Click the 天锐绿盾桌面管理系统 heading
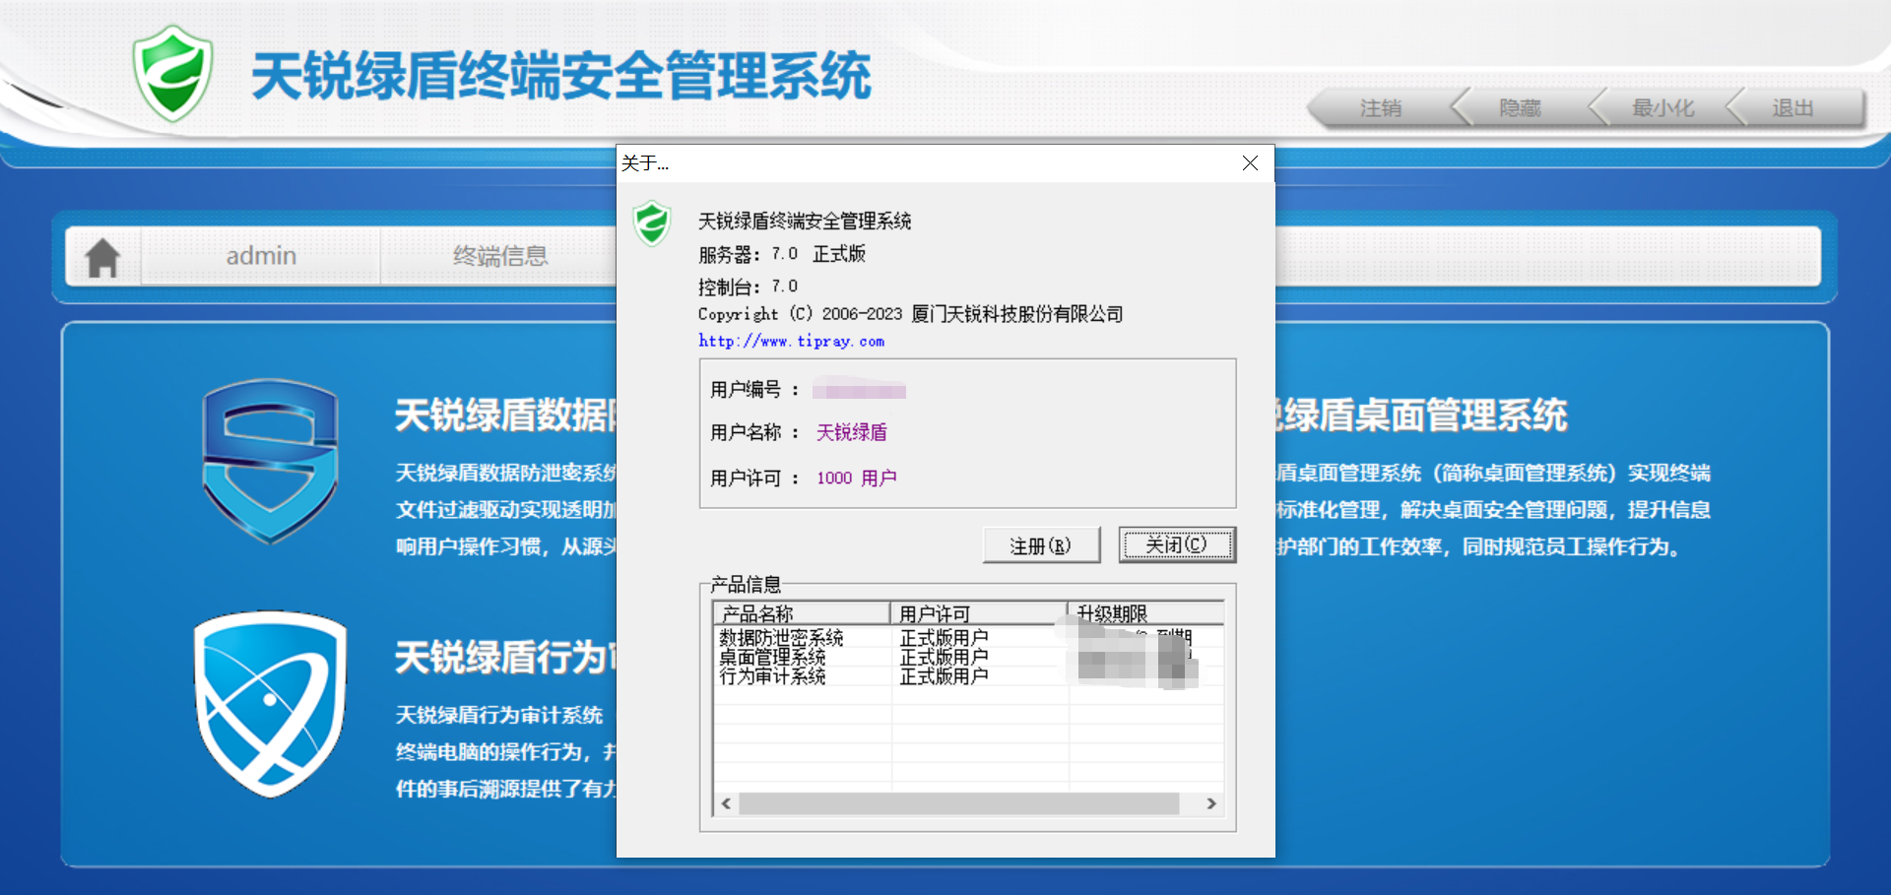This screenshot has height=895, width=1891. point(1421,416)
